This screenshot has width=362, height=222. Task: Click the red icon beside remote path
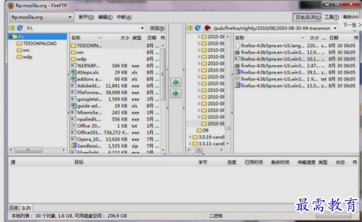coord(207,28)
